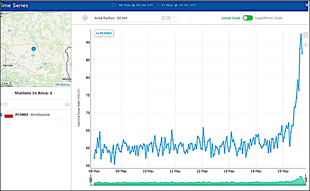Screen dimensions: 310x191
Task: Click the plus icon at chart's right edge
Action: pyautogui.click(x=306, y=45)
